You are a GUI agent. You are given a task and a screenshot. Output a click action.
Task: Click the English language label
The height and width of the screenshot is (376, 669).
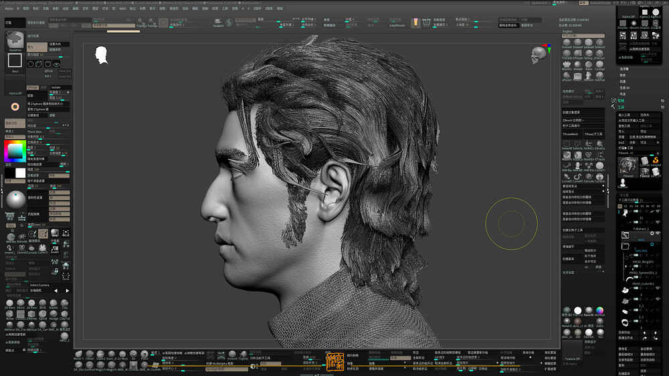coord(567,31)
